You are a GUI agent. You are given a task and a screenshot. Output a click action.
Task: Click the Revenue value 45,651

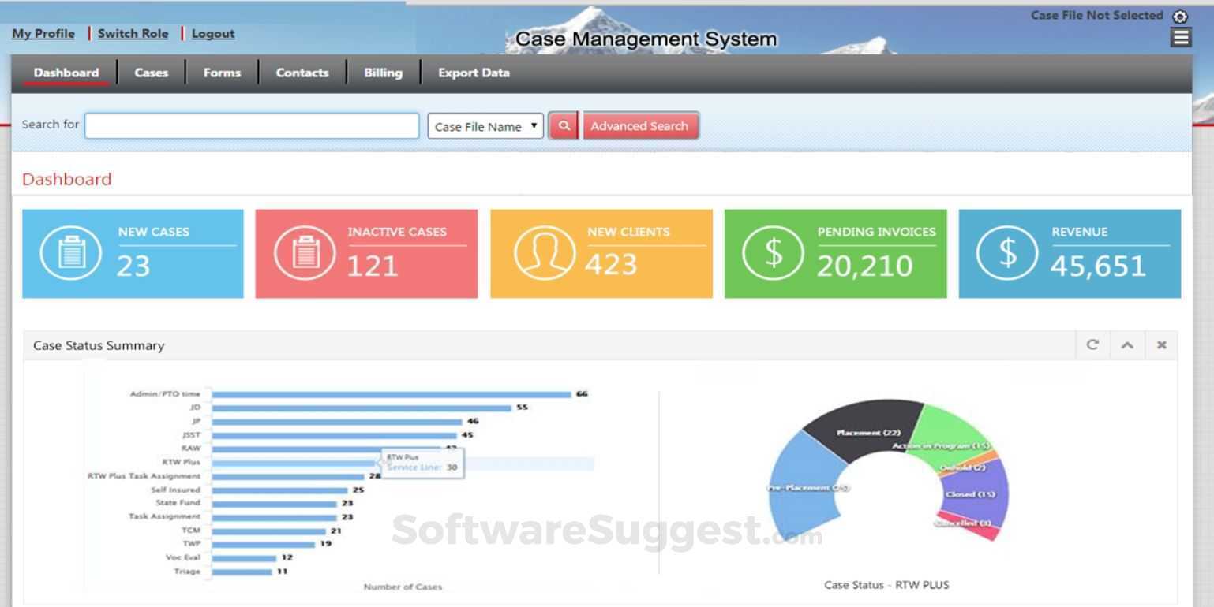point(1098,266)
